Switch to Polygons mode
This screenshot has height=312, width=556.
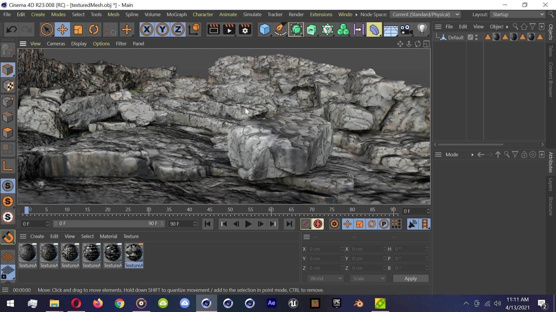coord(8,133)
